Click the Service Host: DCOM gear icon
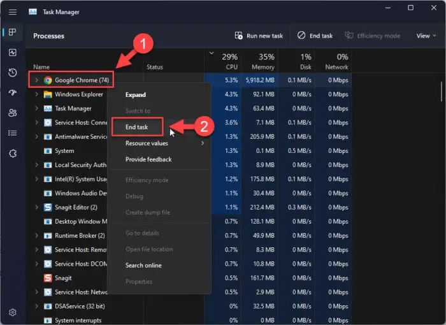446x325 pixels. (48, 264)
